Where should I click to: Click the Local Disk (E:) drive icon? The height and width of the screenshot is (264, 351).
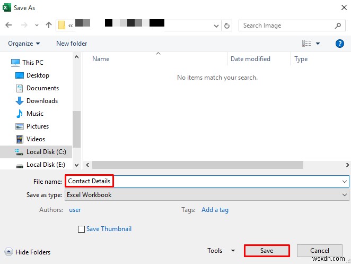(20, 166)
